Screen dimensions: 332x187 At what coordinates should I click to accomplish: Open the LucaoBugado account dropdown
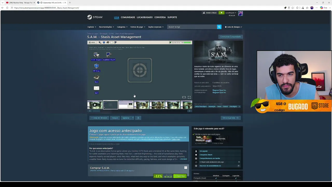click(231, 13)
